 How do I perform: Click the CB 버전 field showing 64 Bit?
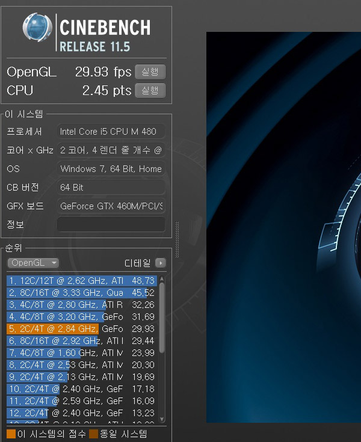(x=111, y=187)
